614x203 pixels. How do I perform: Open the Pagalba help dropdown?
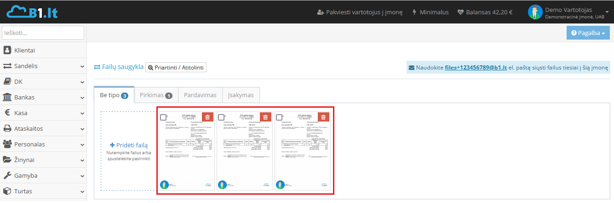pyautogui.click(x=588, y=33)
